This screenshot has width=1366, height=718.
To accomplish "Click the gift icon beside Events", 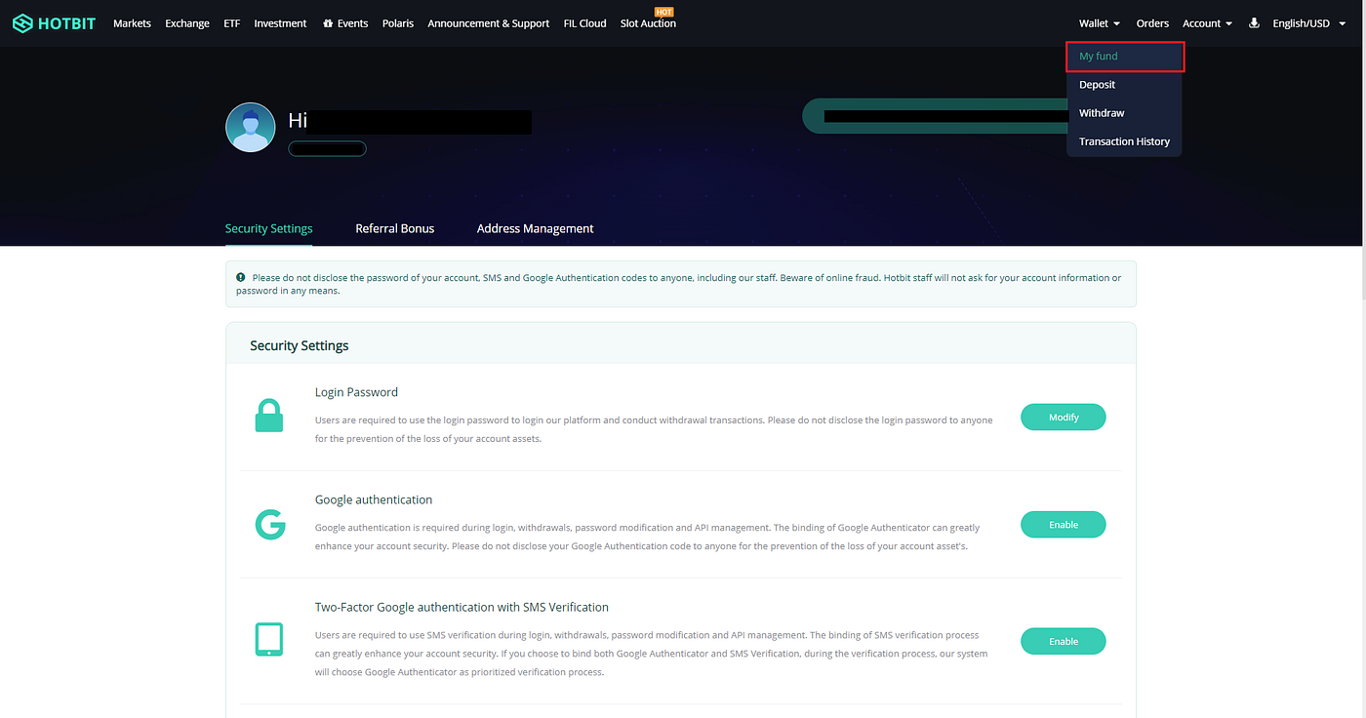I will (328, 23).
